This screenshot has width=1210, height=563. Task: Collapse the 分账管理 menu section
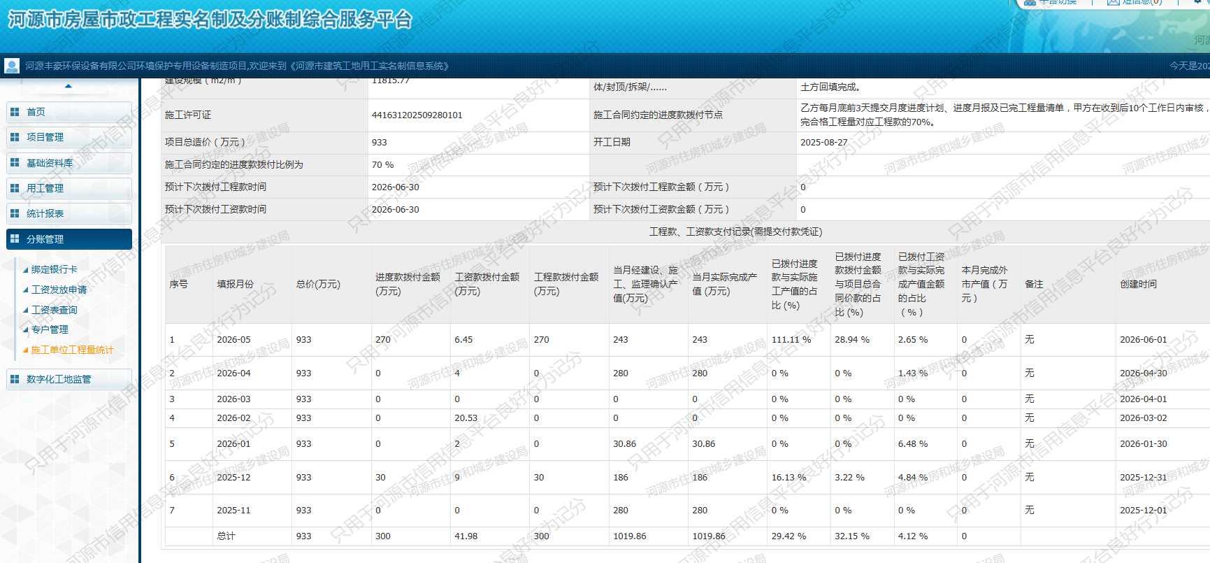pyautogui.click(x=69, y=239)
